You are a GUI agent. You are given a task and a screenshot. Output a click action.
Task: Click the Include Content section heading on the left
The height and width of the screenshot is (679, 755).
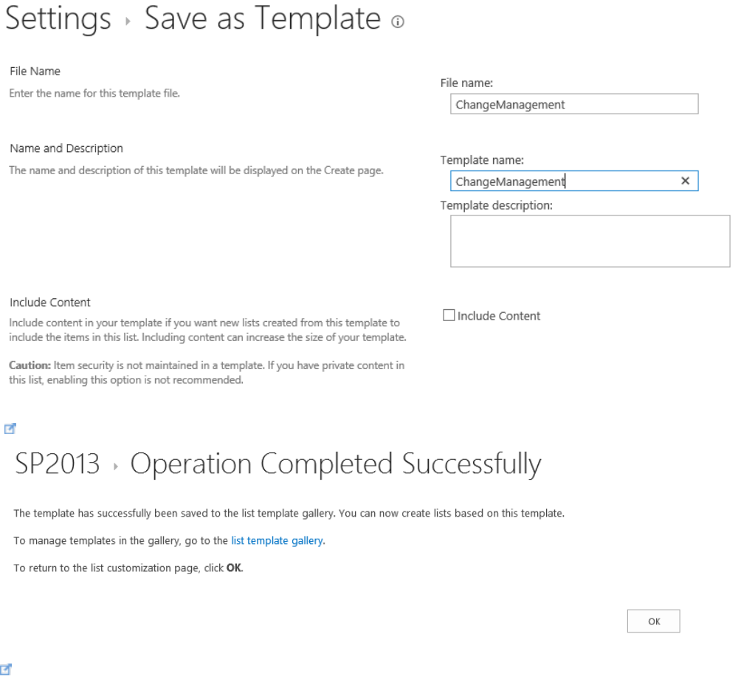(50, 303)
